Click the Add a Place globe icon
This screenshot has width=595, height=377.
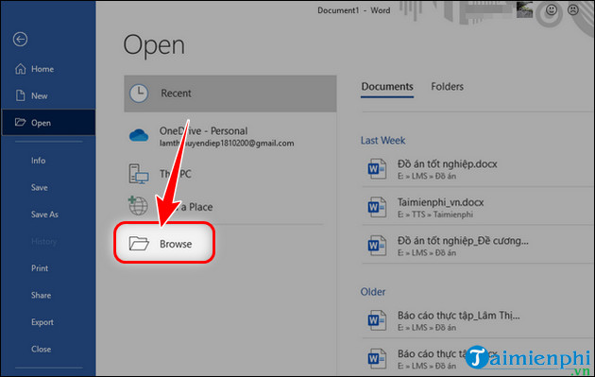coord(138,206)
